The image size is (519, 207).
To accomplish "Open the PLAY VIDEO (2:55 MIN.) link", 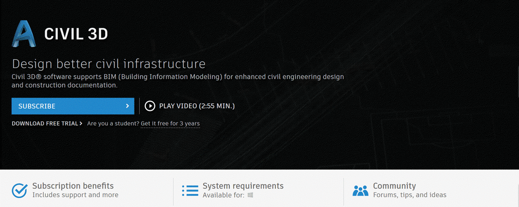I will tap(197, 106).
